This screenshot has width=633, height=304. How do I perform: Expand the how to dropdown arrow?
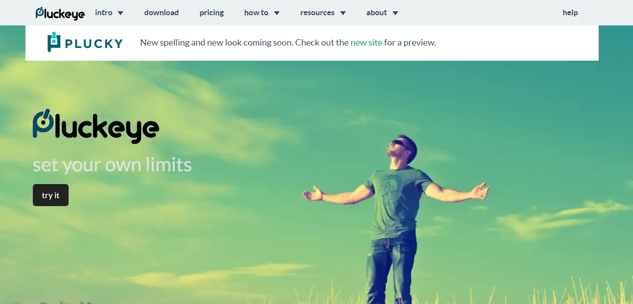(x=277, y=13)
